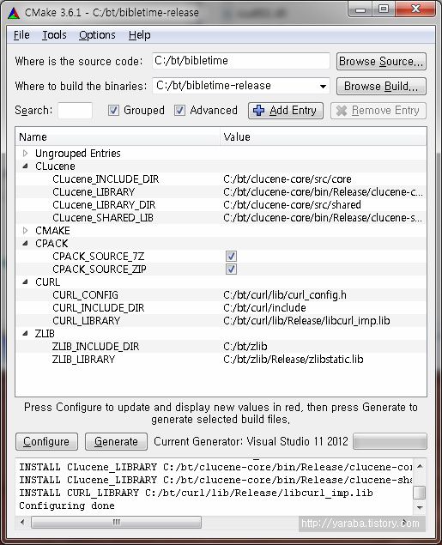Collapse the CLucene group
442x545 pixels.
25,167
